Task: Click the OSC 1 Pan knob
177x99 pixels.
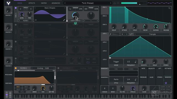Action: [30, 14]
